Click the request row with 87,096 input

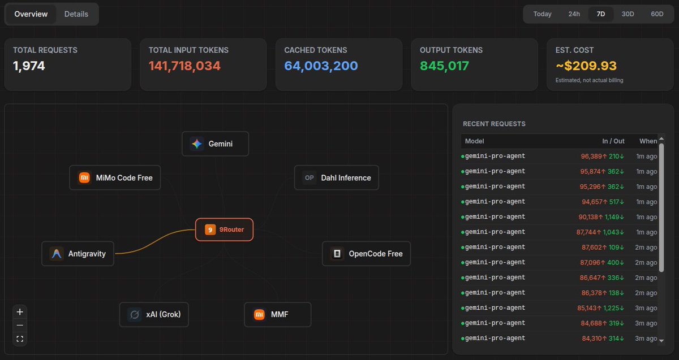point(560,263)
